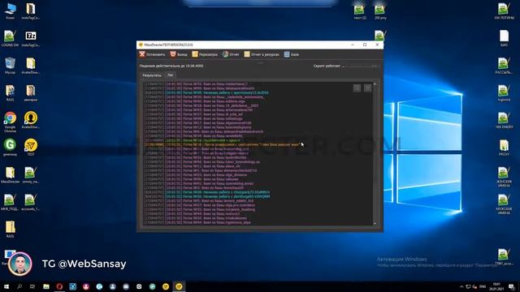Select the computer desktop icon top-left
520x292 pixels.
click(x=10, y=11)
